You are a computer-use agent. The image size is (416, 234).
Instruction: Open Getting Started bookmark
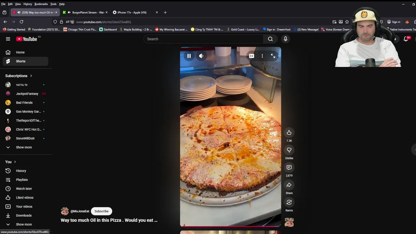tap(14, 30)
